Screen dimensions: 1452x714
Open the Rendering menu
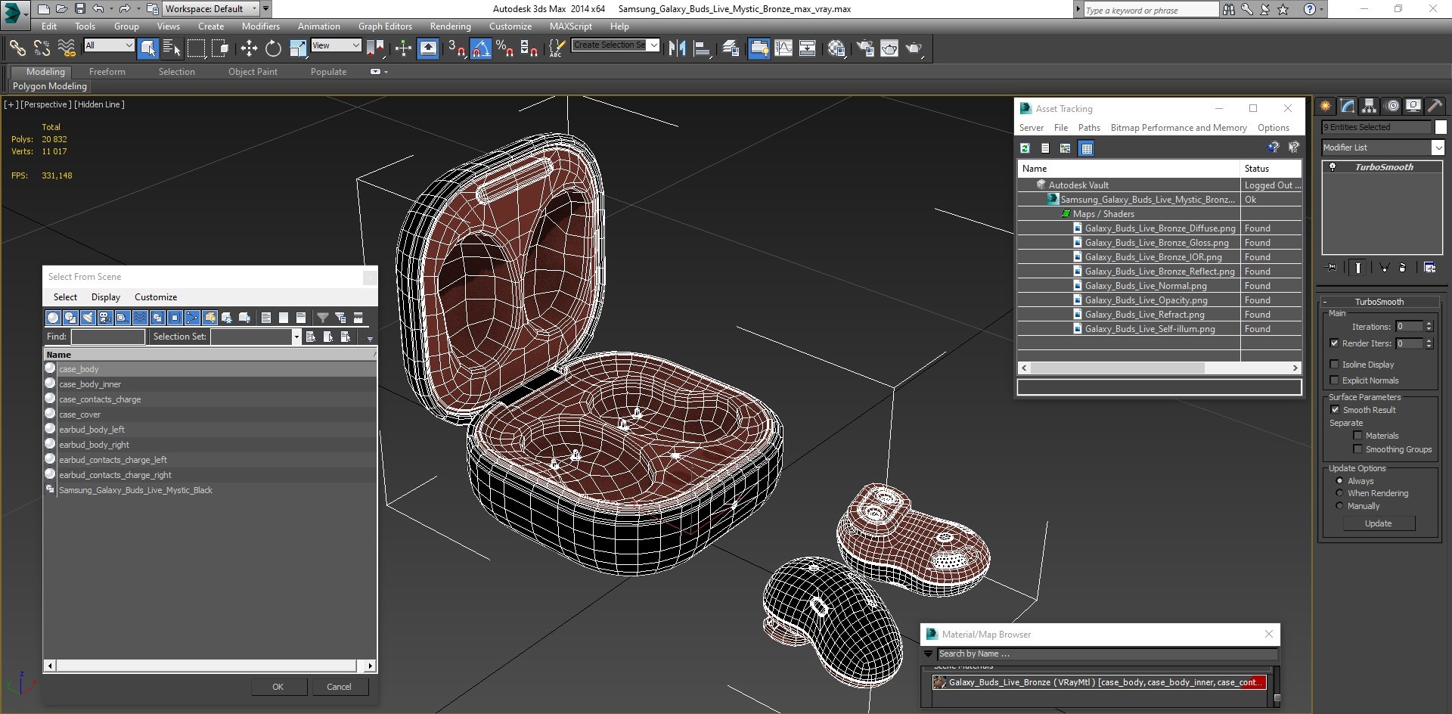[450, 26]
